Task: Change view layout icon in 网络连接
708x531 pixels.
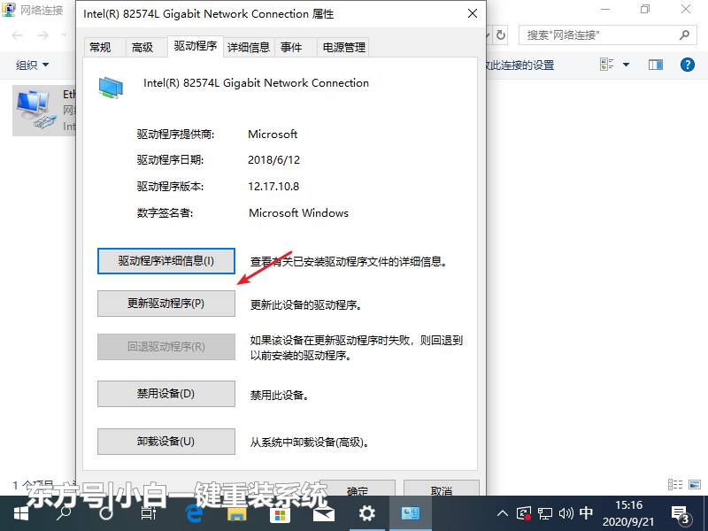Action: [x=607, y=65]
